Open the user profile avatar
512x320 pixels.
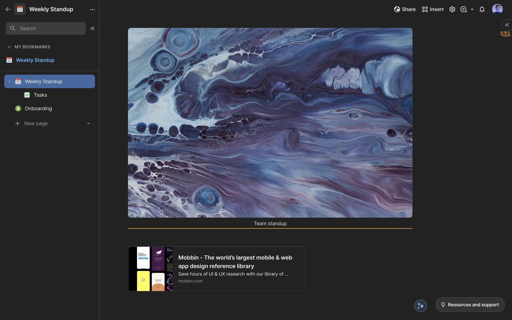pyautogui.click(x=497, y=9)
